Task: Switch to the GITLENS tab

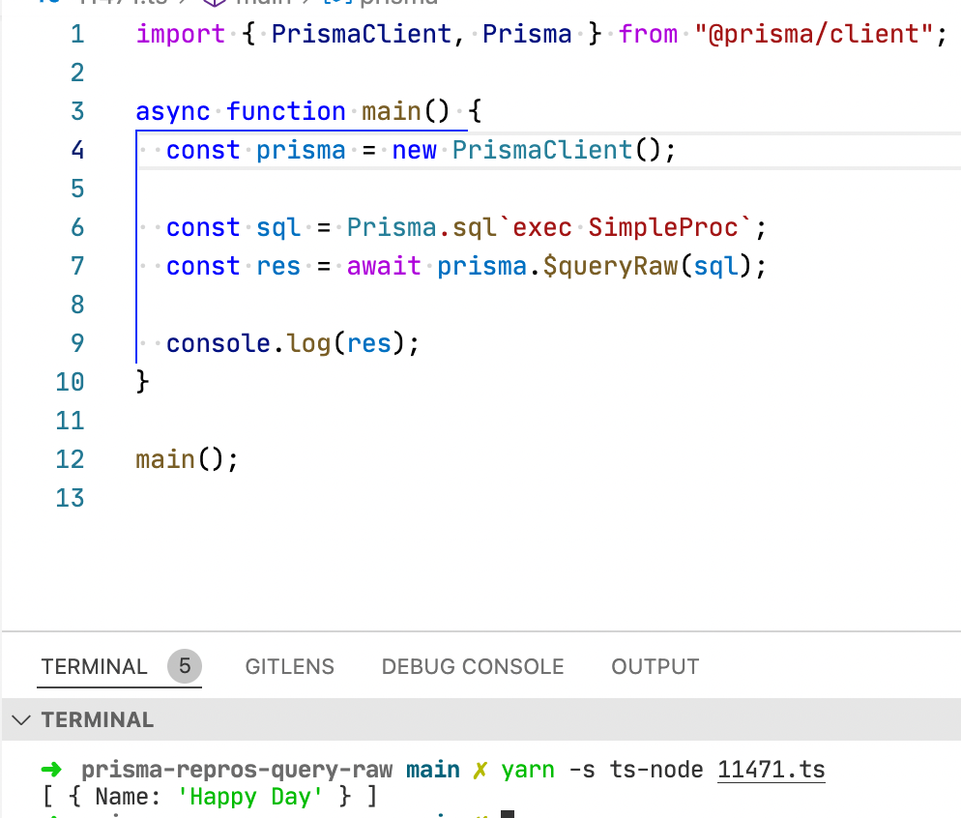Action: click(289, 666)
